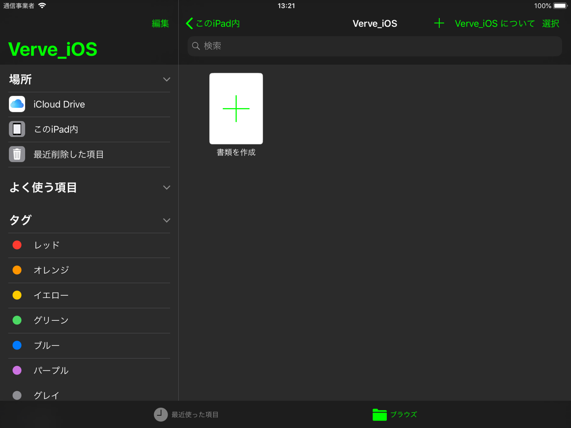Select the purple tag dot

(x=17, y=370)
